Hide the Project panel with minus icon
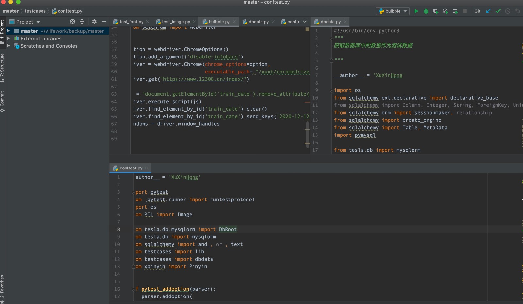This screenshot has width=523, height=304. tap(104, 22)
